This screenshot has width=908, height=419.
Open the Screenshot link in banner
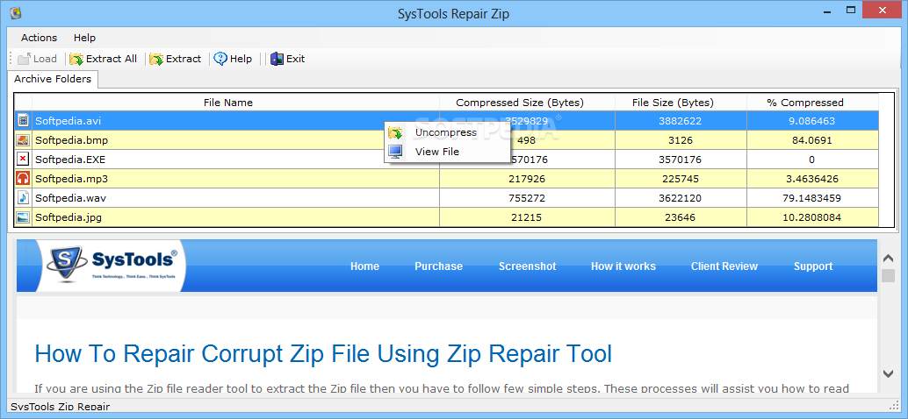click(x=528, y=266)
